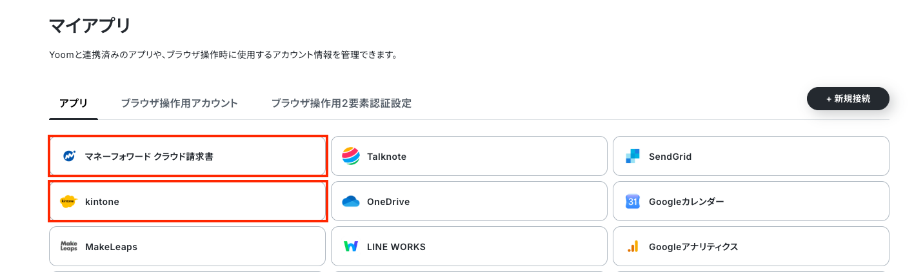This screenshot has width=914, height=272.
Task: Switch to the アプリ tab
Action: 74,103
